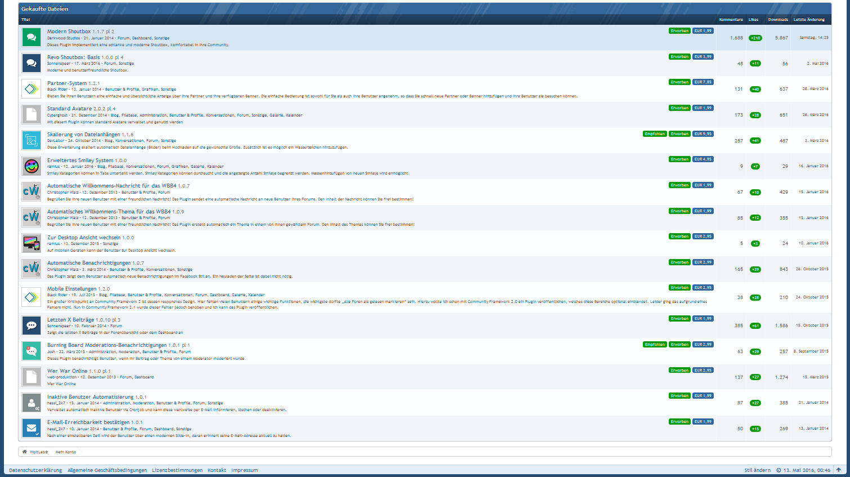This screenshot has width=850, height=477.
Task: Click the Zur Desktop Ansicht wechseln monitor icon
Action: click(32, 243)
